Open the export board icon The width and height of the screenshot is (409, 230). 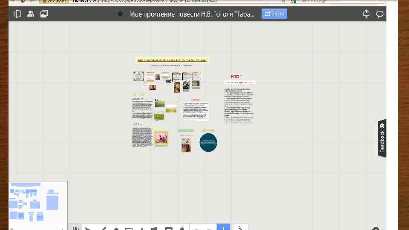(366, 14)
